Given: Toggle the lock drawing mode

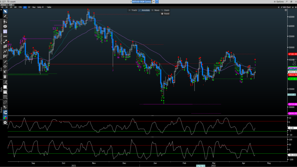Looking at the screenshot, I should tap(5, 107).
